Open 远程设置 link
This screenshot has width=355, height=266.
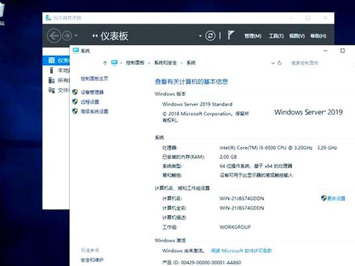[90, 102]
